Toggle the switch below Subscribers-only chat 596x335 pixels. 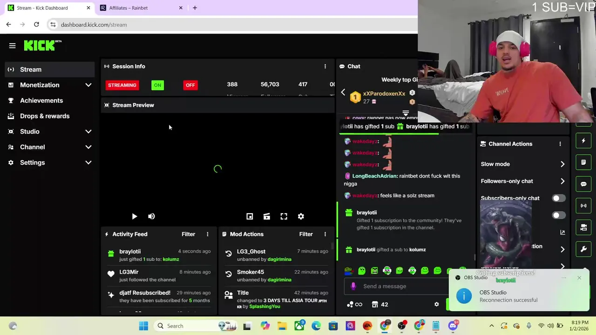[x=558, y=215]
